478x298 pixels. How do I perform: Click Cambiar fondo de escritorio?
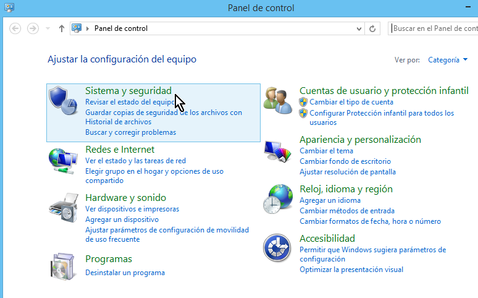click(x=345, y=161)
